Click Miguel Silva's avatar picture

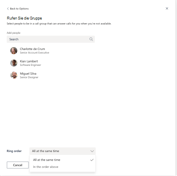click(14, 75)
